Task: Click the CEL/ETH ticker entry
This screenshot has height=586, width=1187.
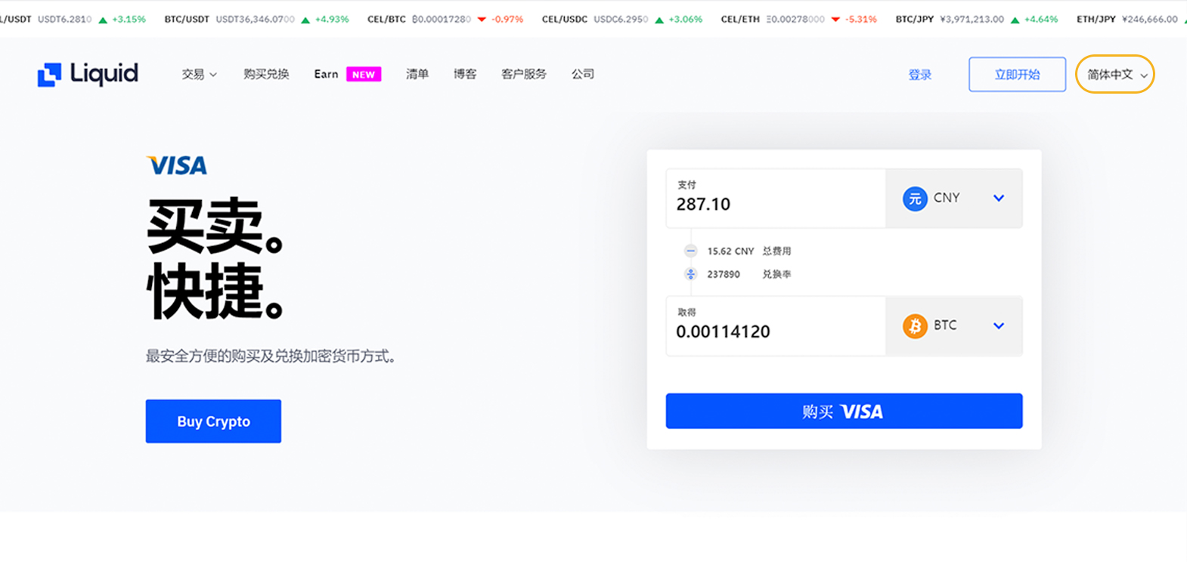Action: click(799, 19)
